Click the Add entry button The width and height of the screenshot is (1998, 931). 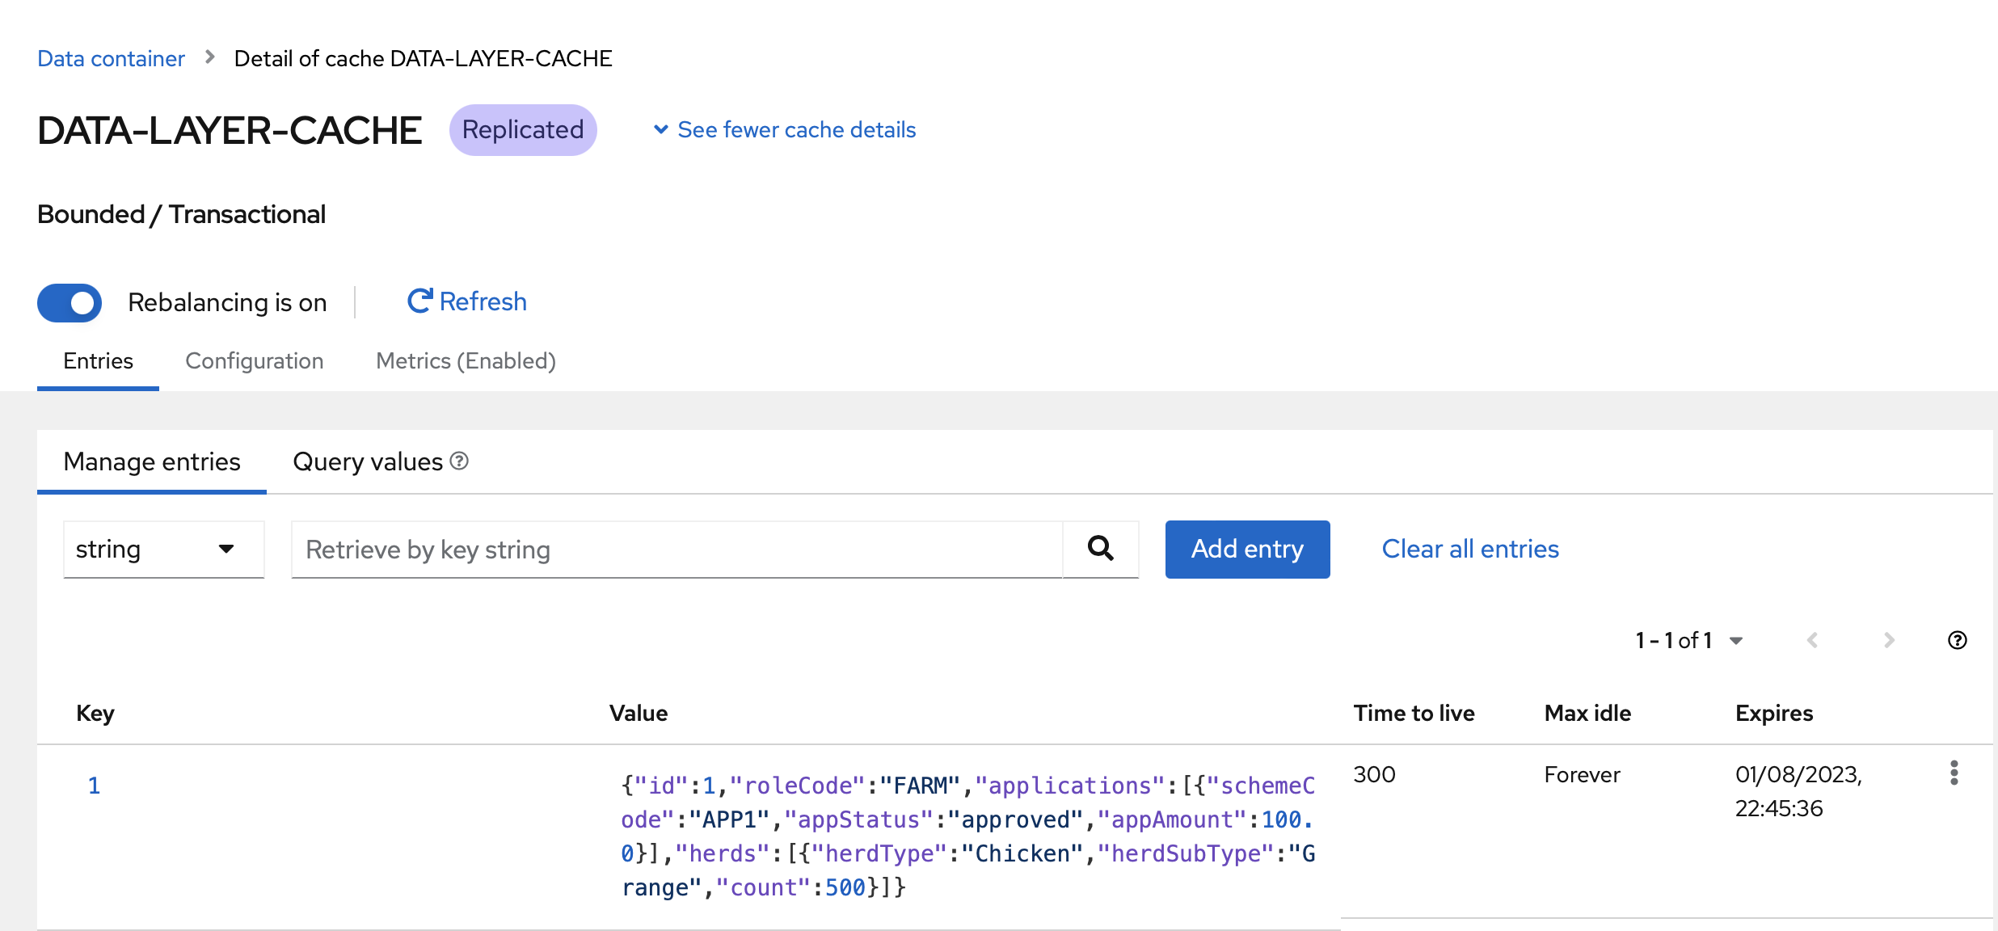pyautogui.click(x=1247, y=549)
